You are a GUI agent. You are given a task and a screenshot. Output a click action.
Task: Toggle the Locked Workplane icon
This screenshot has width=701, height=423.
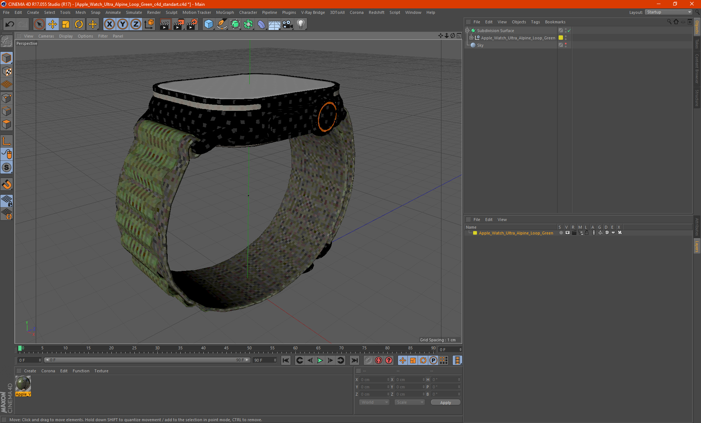tap(7, 201)
